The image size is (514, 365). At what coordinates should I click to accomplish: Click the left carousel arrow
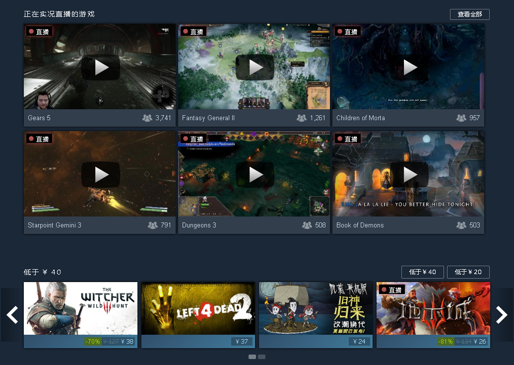11,315
